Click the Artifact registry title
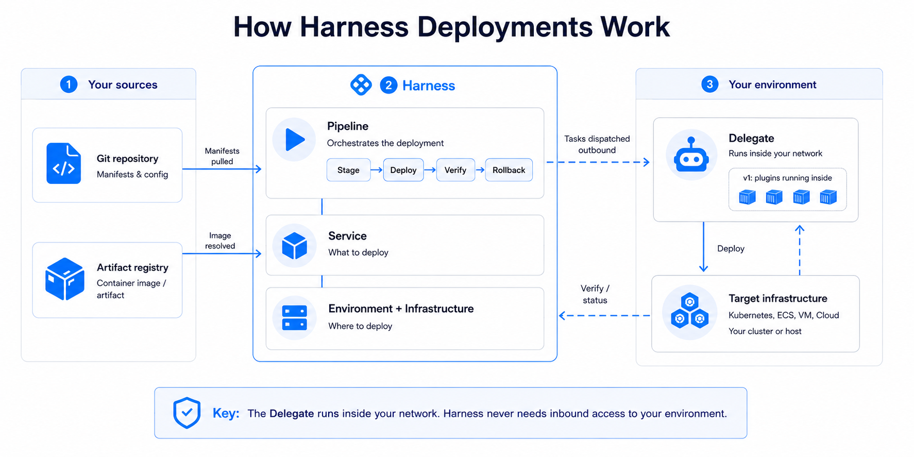Viewport: 914px width, 457px height. [x=132, y=267]
